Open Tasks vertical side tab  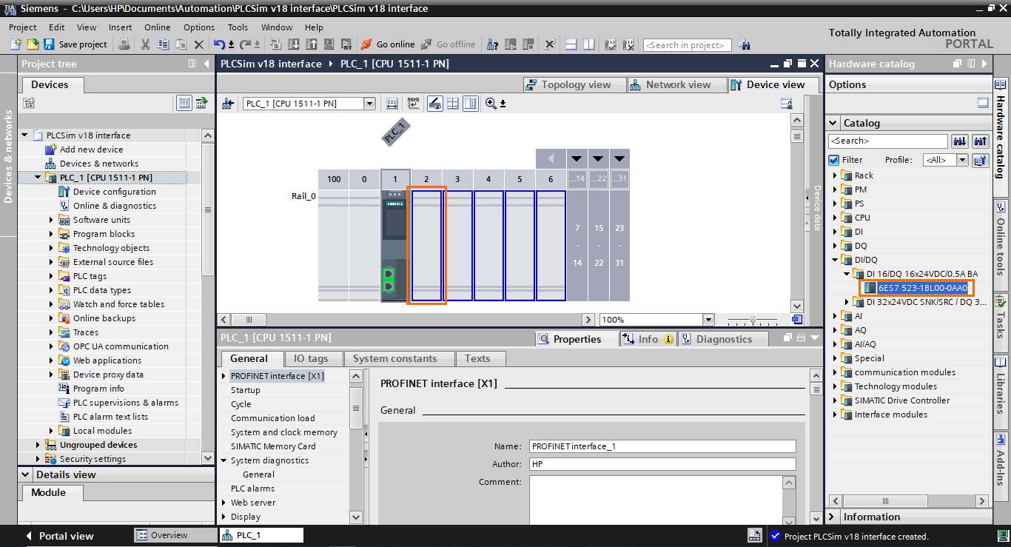point(1001,322)
